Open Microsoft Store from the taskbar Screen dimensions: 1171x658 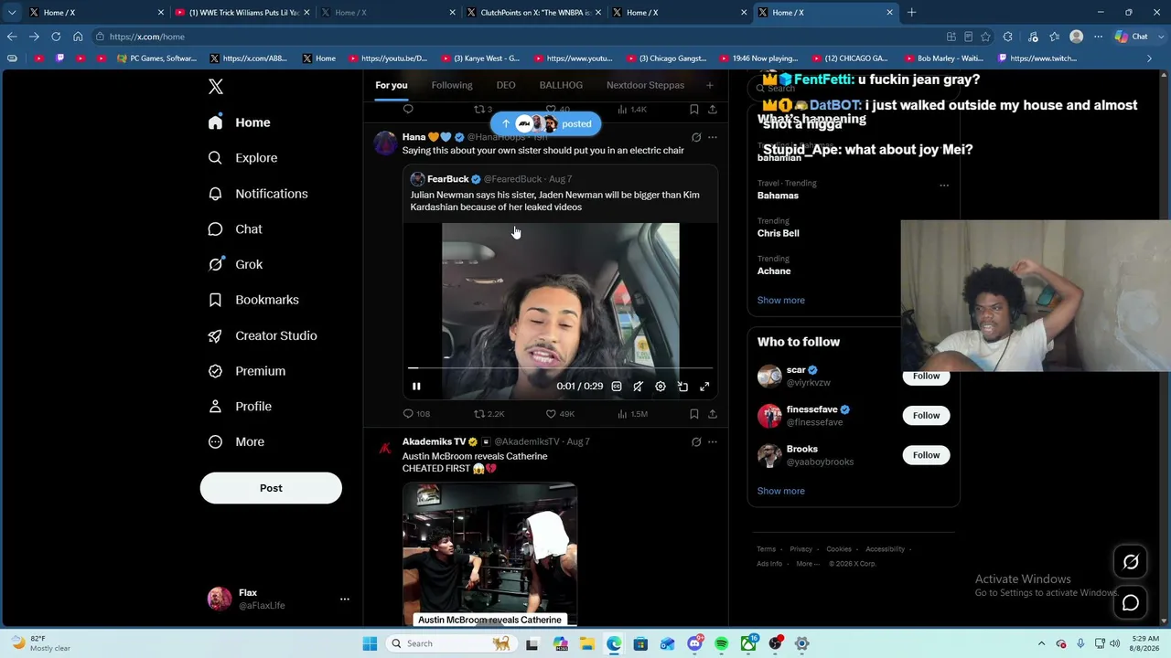[x=640, y=643]
